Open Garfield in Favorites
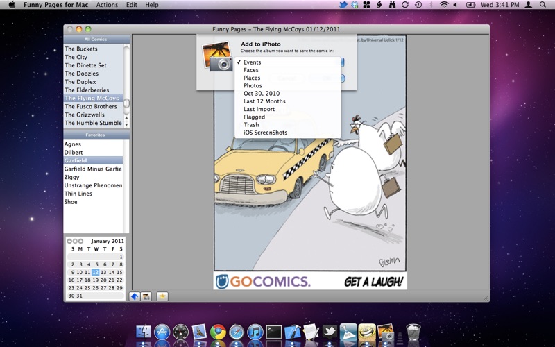 click(x=93, y=160)
